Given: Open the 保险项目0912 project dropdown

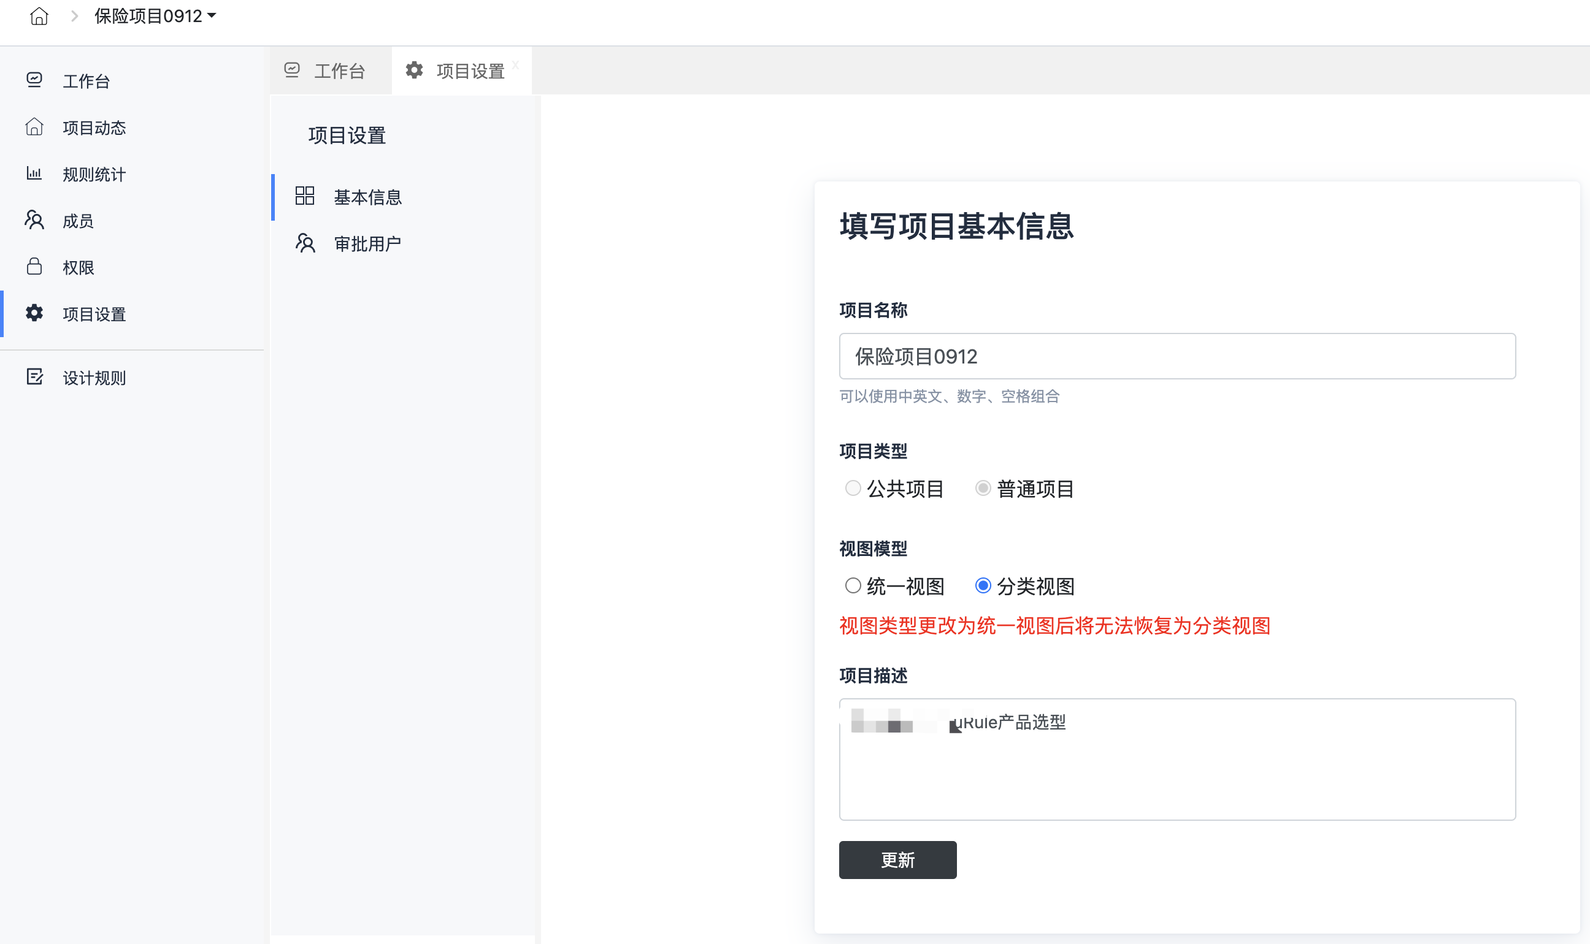Looking at the screenshot, I should click(155, 16).
